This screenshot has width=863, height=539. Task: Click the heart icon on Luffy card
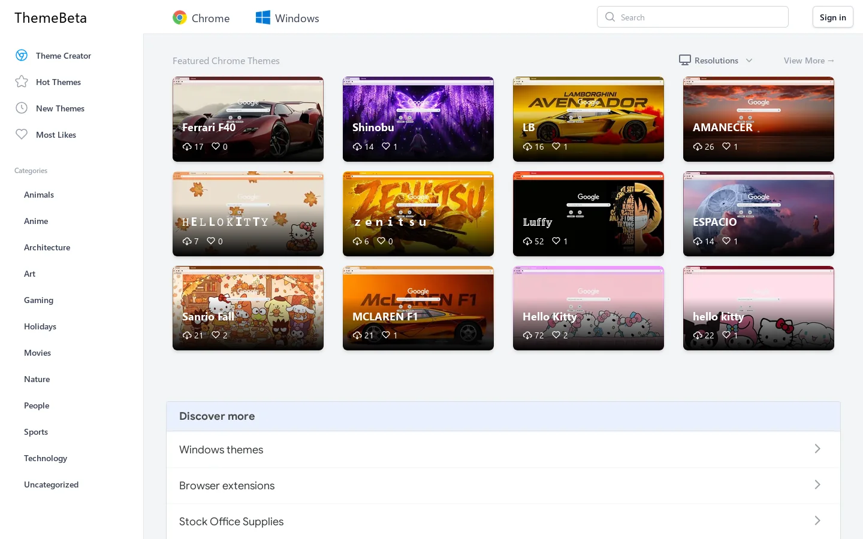556,241
